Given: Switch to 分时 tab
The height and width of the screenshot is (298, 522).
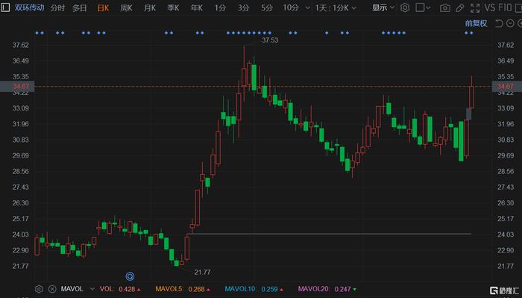Looking at the screenshot, I should (57, 7).
